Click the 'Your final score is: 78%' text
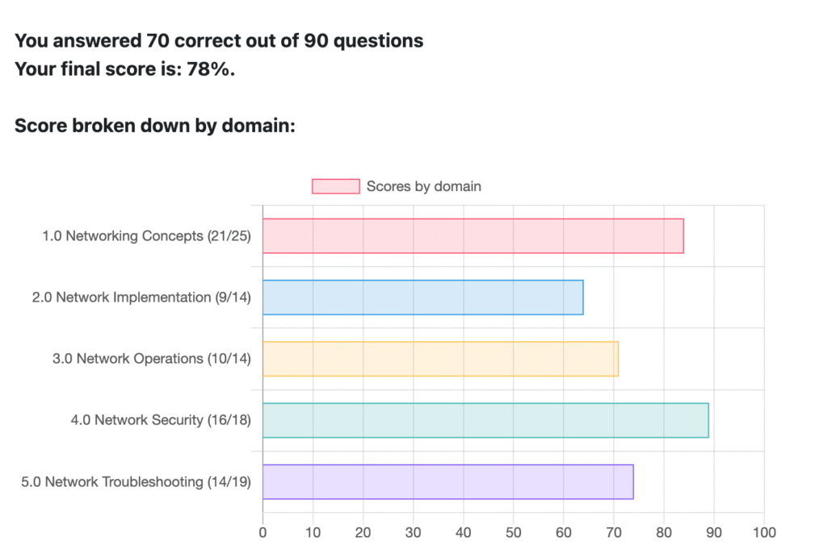This screenshot has height=558, width=827. pyautogui.click(x=125, y=69)
